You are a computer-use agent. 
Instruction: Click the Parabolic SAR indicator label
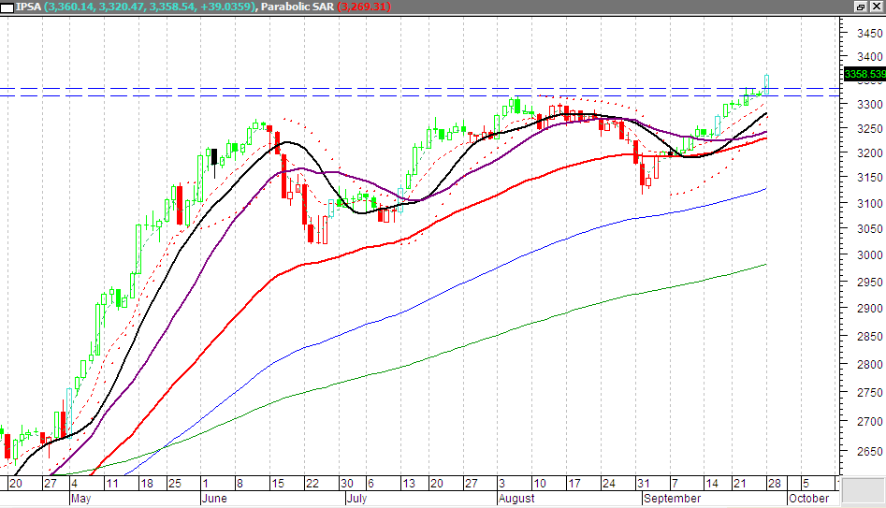pos(298,7)
